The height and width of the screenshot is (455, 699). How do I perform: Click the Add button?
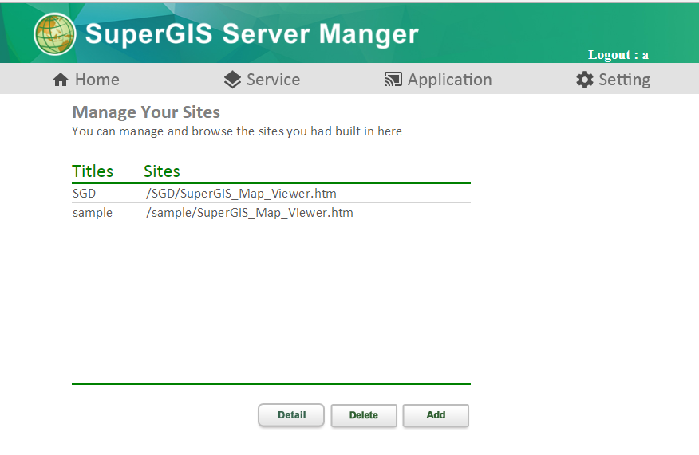[436, 415]
